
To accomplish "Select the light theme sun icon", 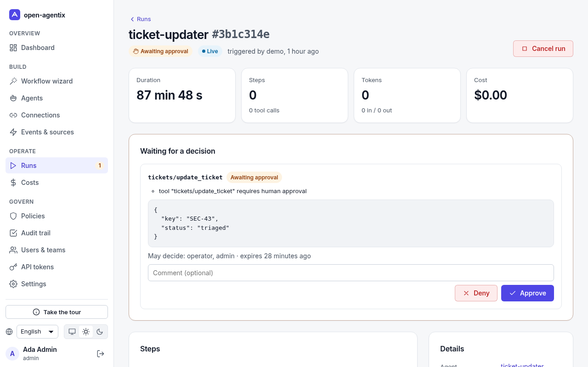I will click(86, 332).
